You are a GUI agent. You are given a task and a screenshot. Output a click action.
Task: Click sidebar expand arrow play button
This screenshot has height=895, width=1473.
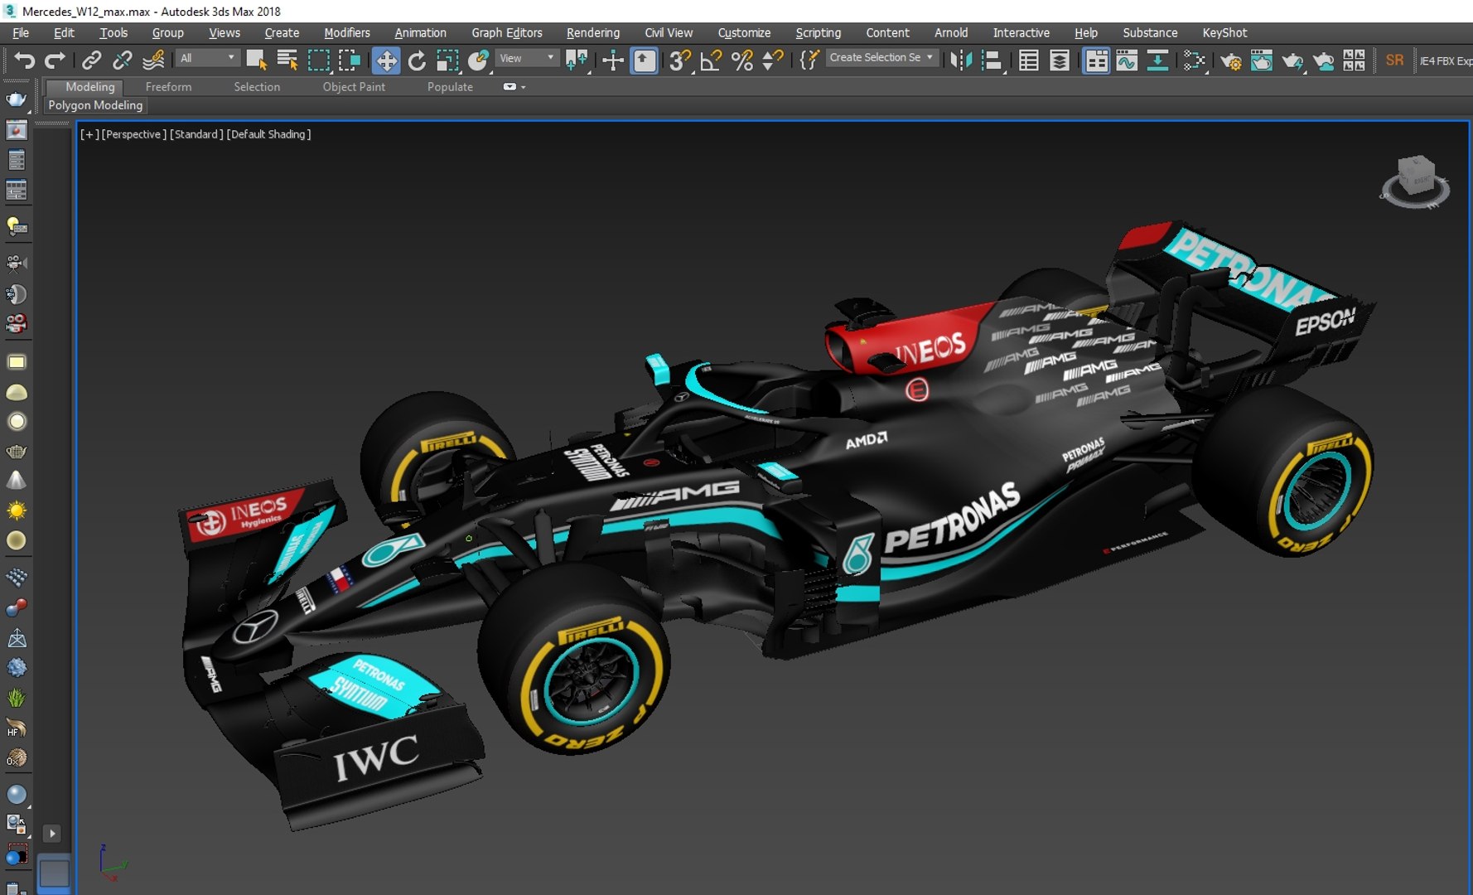click(51, 834)
